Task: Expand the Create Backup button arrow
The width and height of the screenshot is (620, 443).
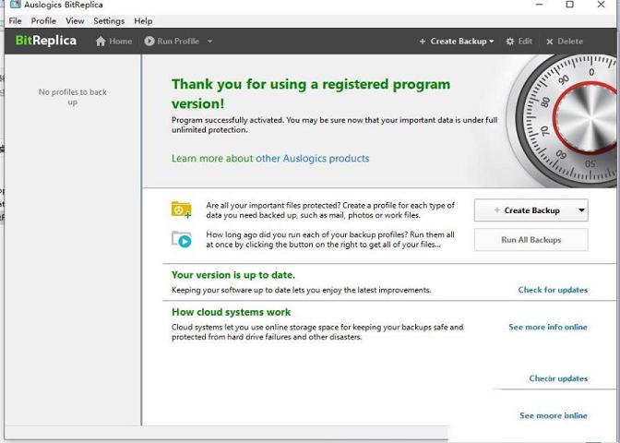Action: pos(581,210)
